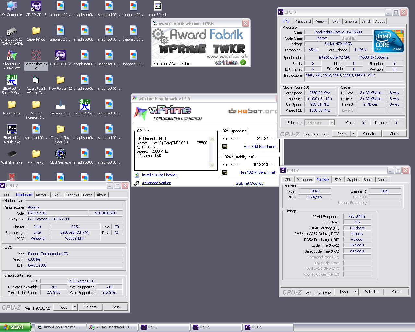Click the Windows start button
The image size is (415, 332).
[16, 327]
